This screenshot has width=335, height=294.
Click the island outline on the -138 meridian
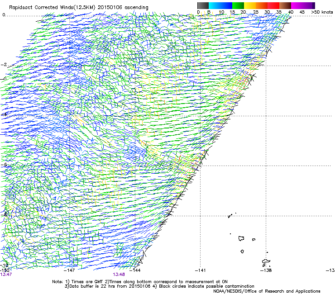[266, 261]
